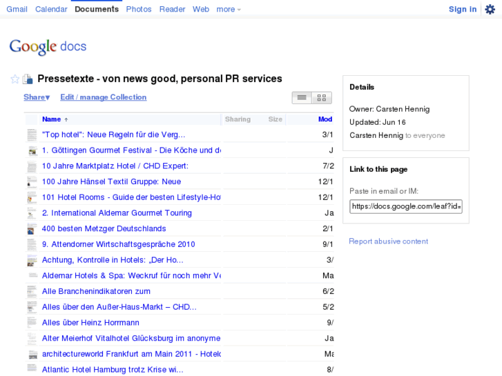
Task: Click thumbnail of '1. Göttingen Gourmet Festival'
Action: coord(32,150)
